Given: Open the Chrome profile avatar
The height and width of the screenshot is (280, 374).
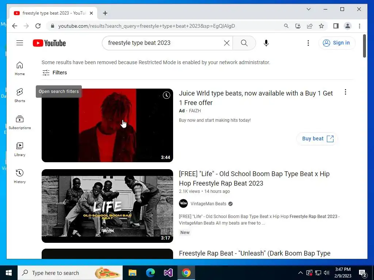Looking at the screenshot, I should click(x=348, y=26).
